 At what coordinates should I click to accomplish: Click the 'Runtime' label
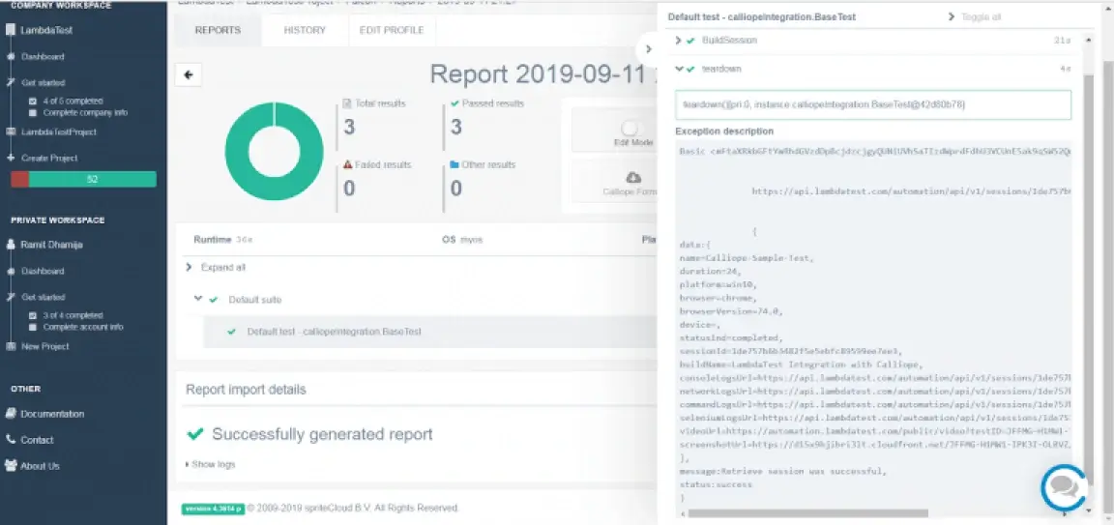[213, 240]
